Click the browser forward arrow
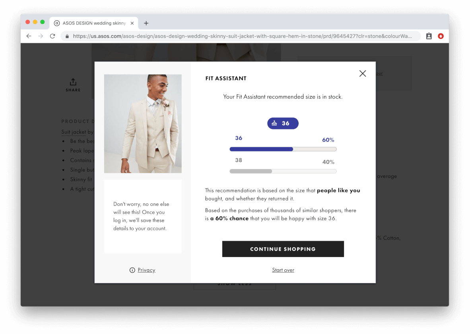This screenshot has height=334, width=470. coord(41,36)
